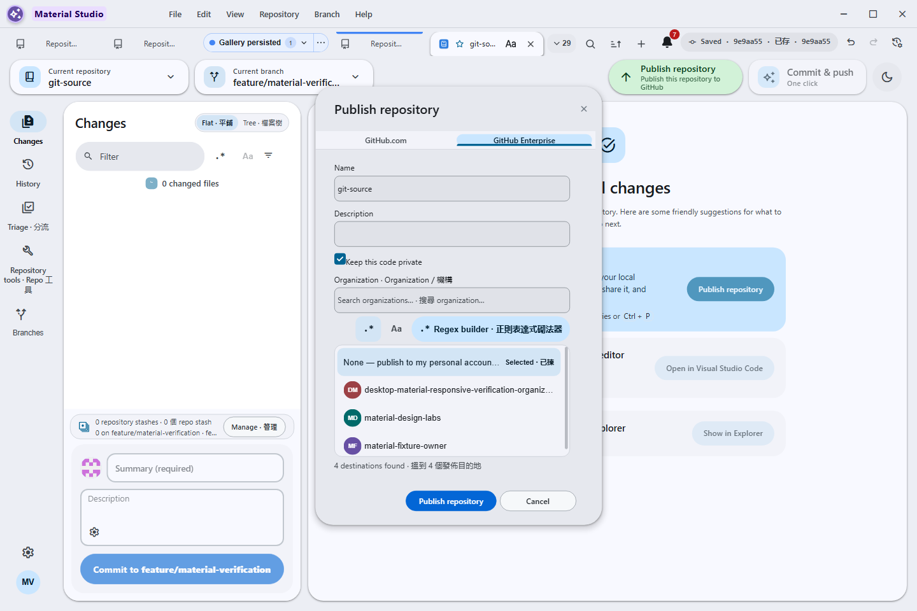The image size is (917, 611).
Task: Click the filter options icon in Changes
Action: point(269,156)
